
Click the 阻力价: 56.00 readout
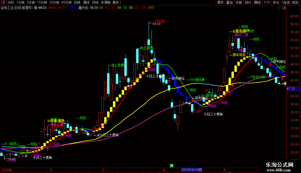tap(88, 8)
